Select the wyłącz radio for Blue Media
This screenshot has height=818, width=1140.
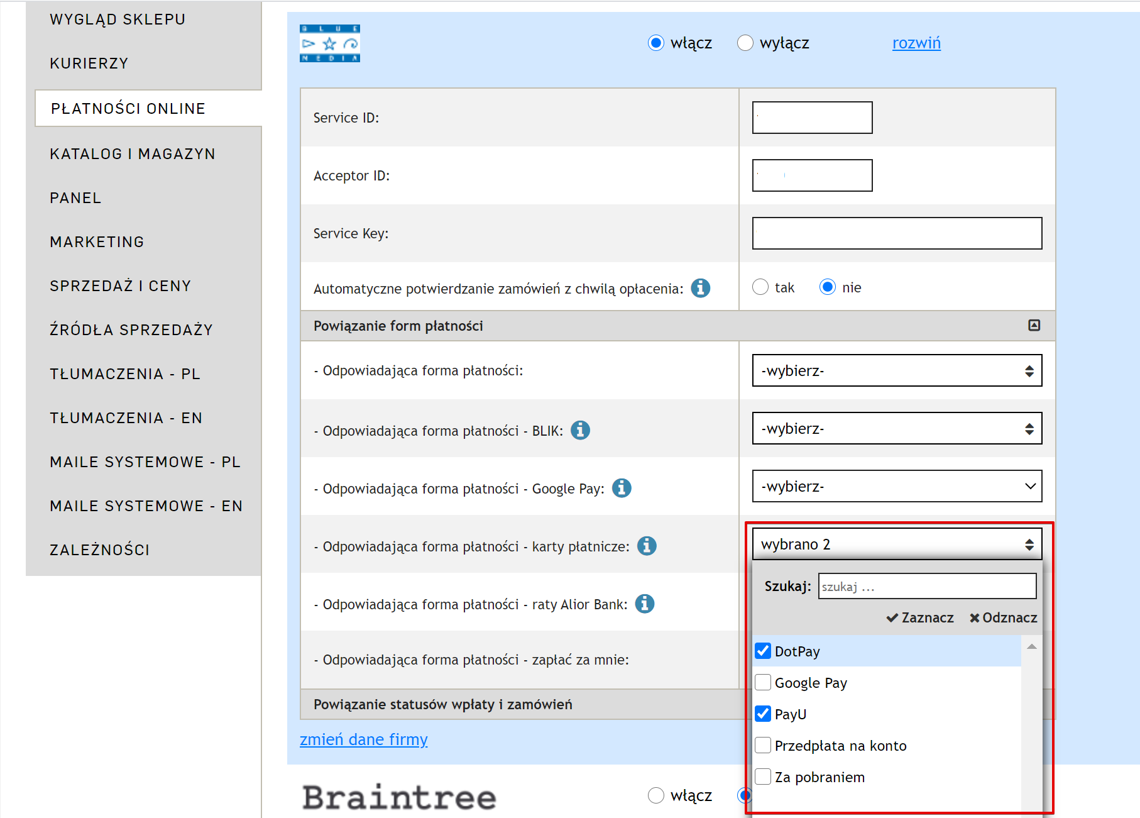point(745,43)
